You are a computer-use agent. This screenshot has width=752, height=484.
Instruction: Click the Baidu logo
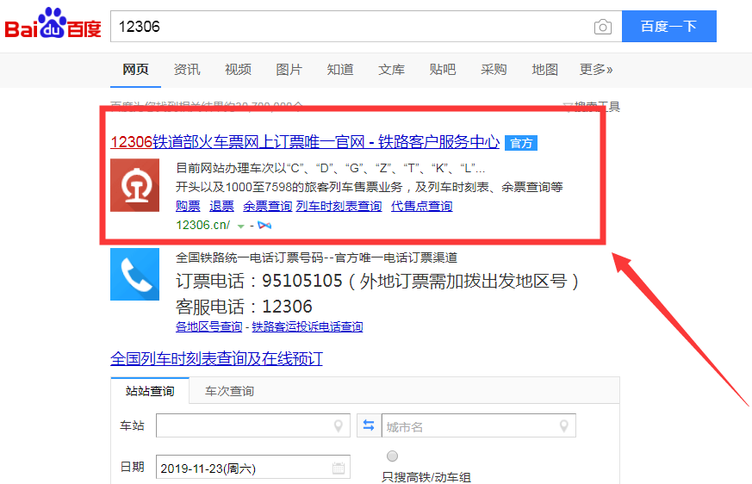tap(53, 24)
